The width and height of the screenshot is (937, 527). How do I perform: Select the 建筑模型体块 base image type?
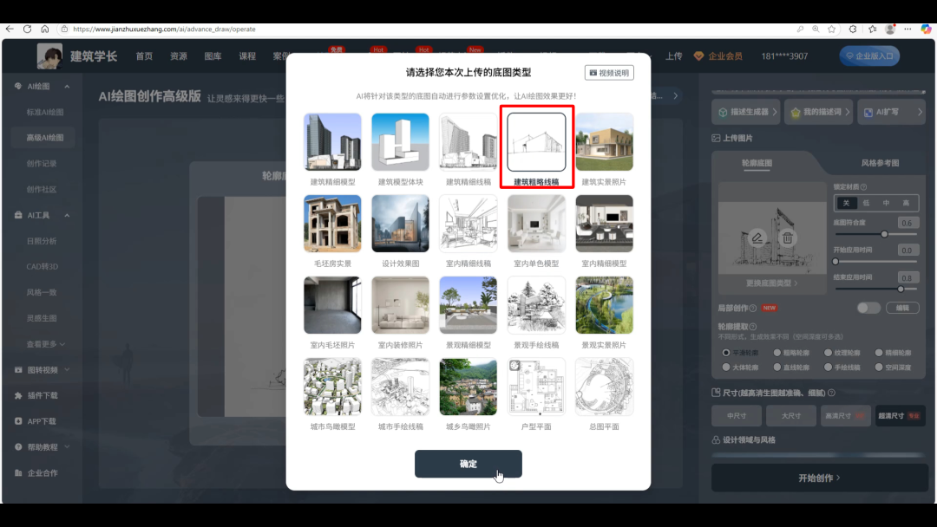tap(400, 142)
